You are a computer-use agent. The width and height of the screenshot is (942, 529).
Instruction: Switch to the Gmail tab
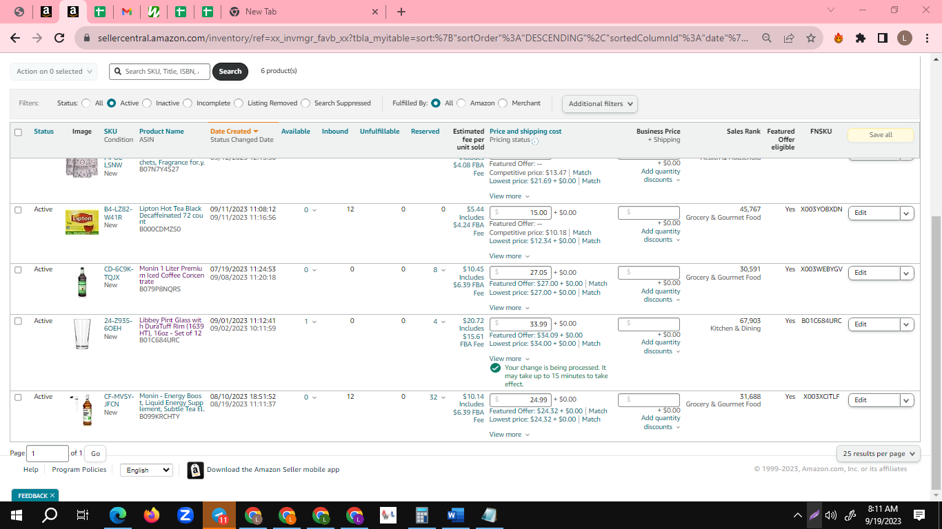click(126, 12)
